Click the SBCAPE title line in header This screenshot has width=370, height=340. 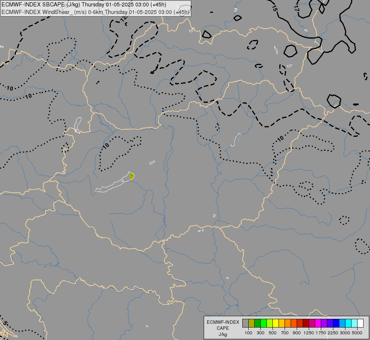(84, 5)
